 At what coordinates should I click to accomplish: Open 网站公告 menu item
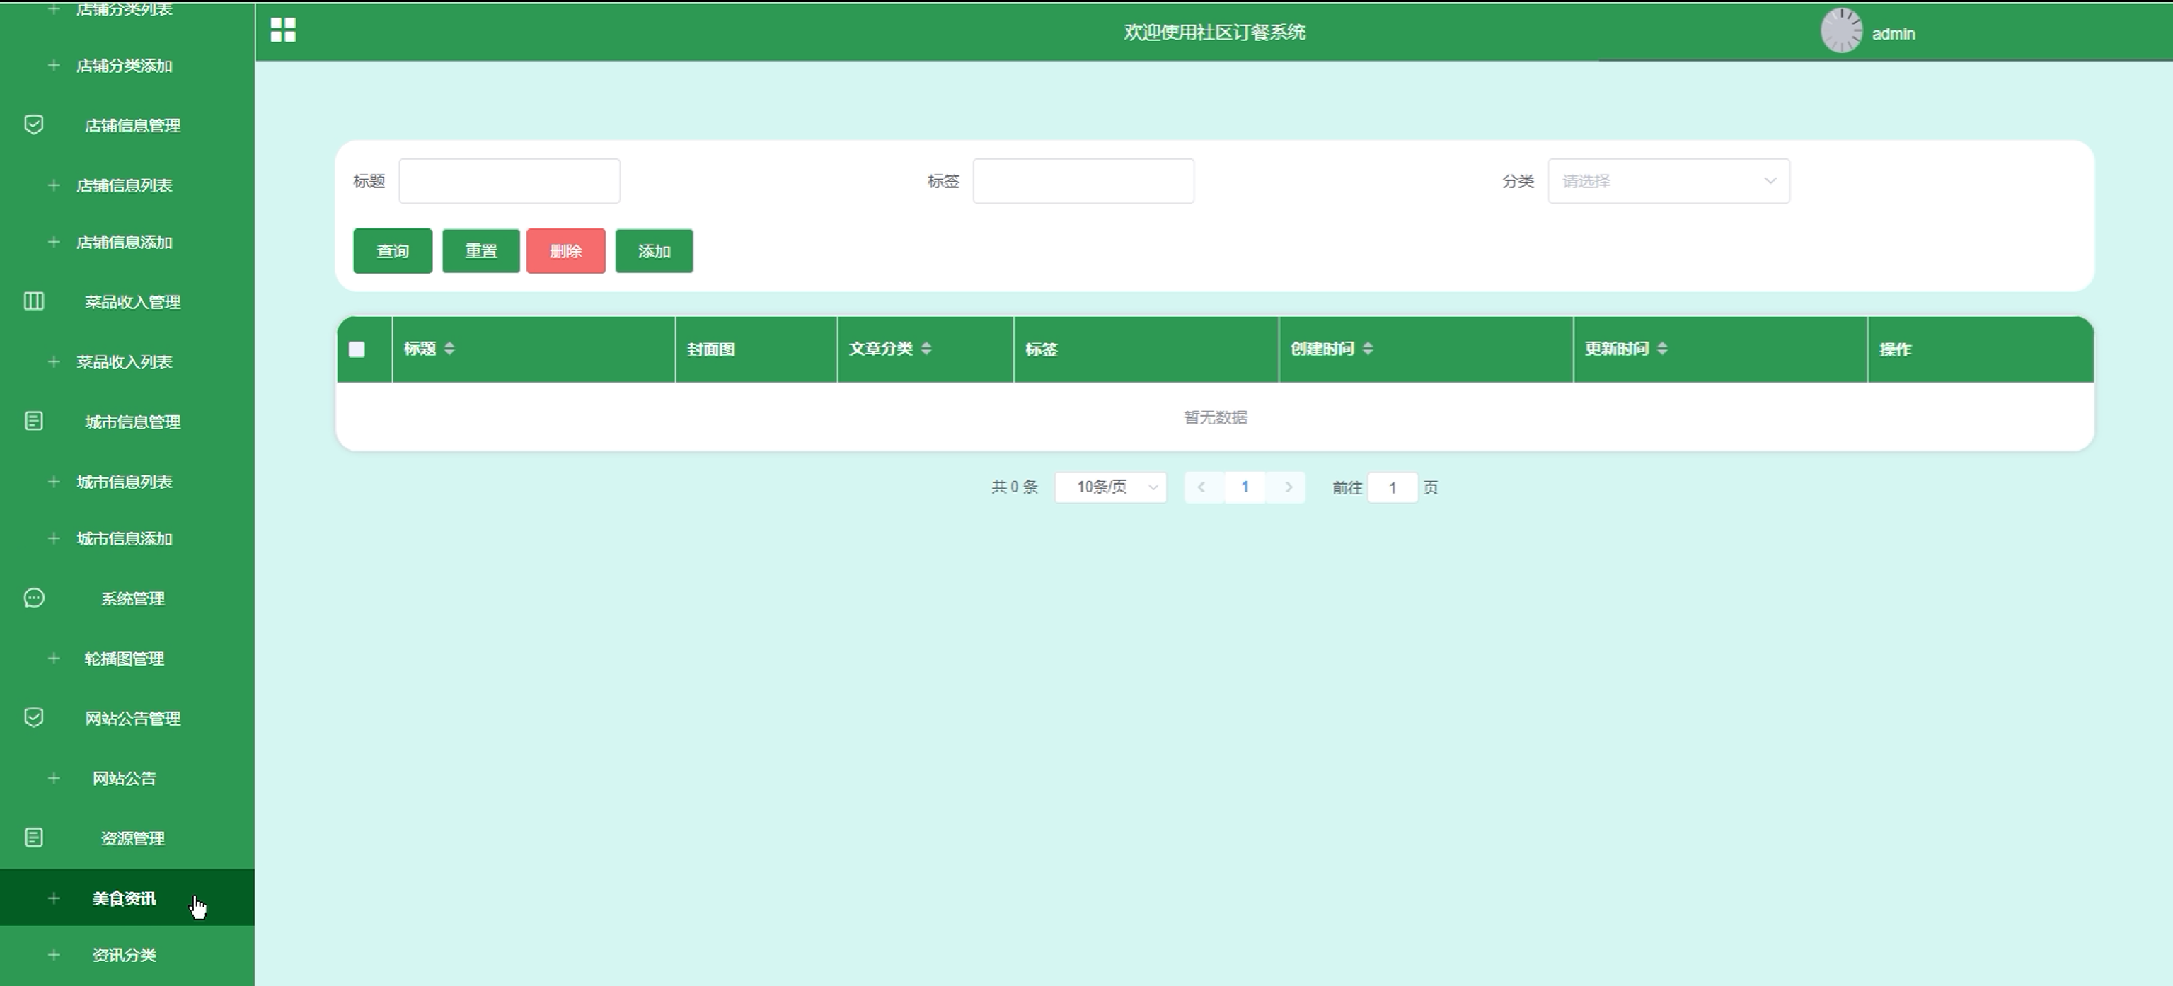127,777
